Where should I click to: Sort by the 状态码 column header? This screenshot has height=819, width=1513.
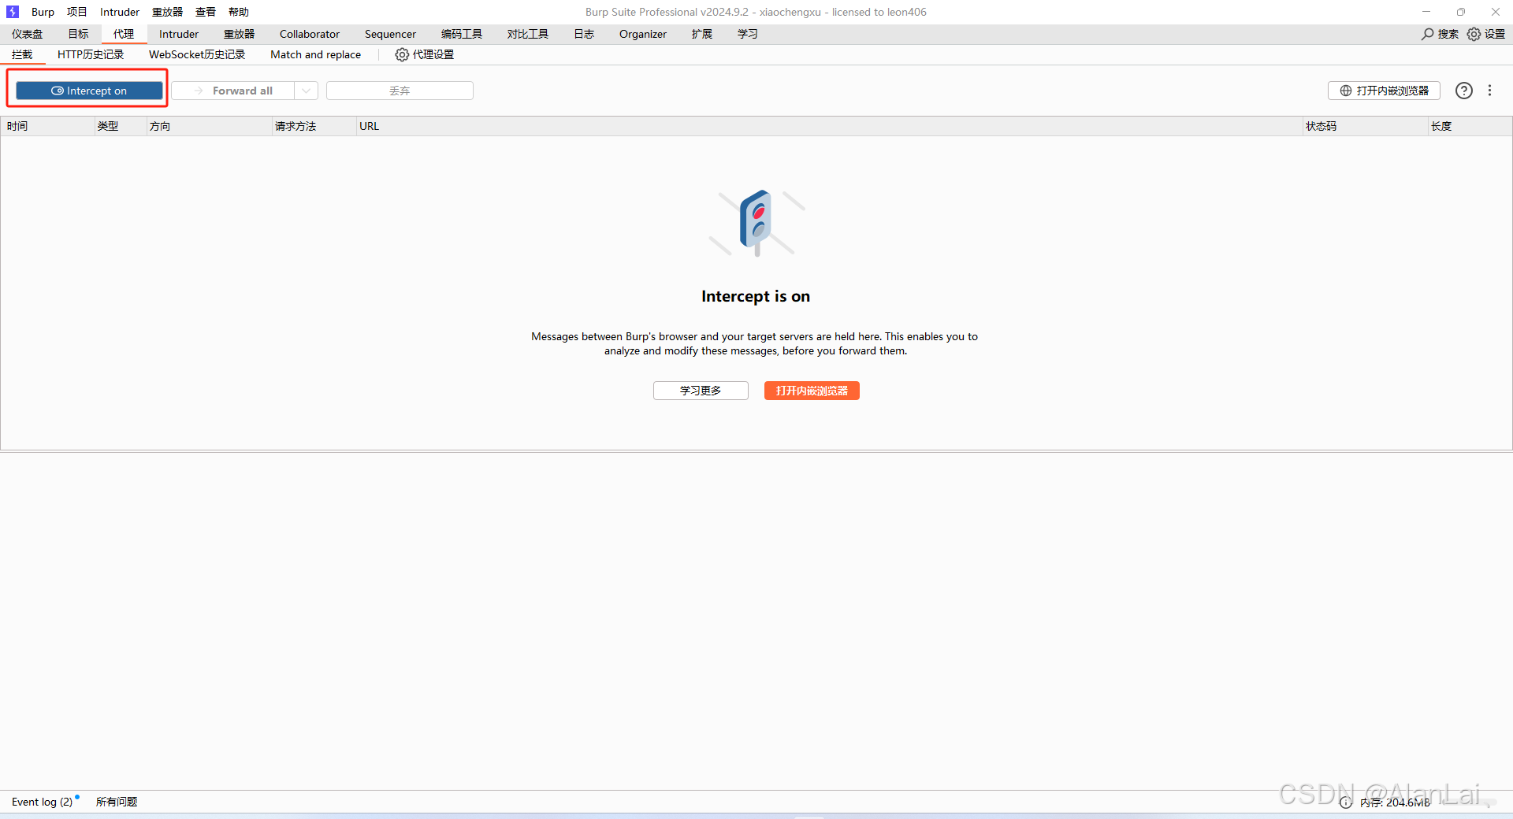point(1365,126)
